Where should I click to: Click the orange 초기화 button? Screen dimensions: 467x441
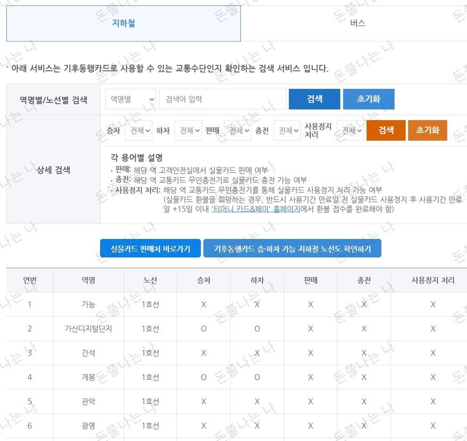(x=427, y=130)
